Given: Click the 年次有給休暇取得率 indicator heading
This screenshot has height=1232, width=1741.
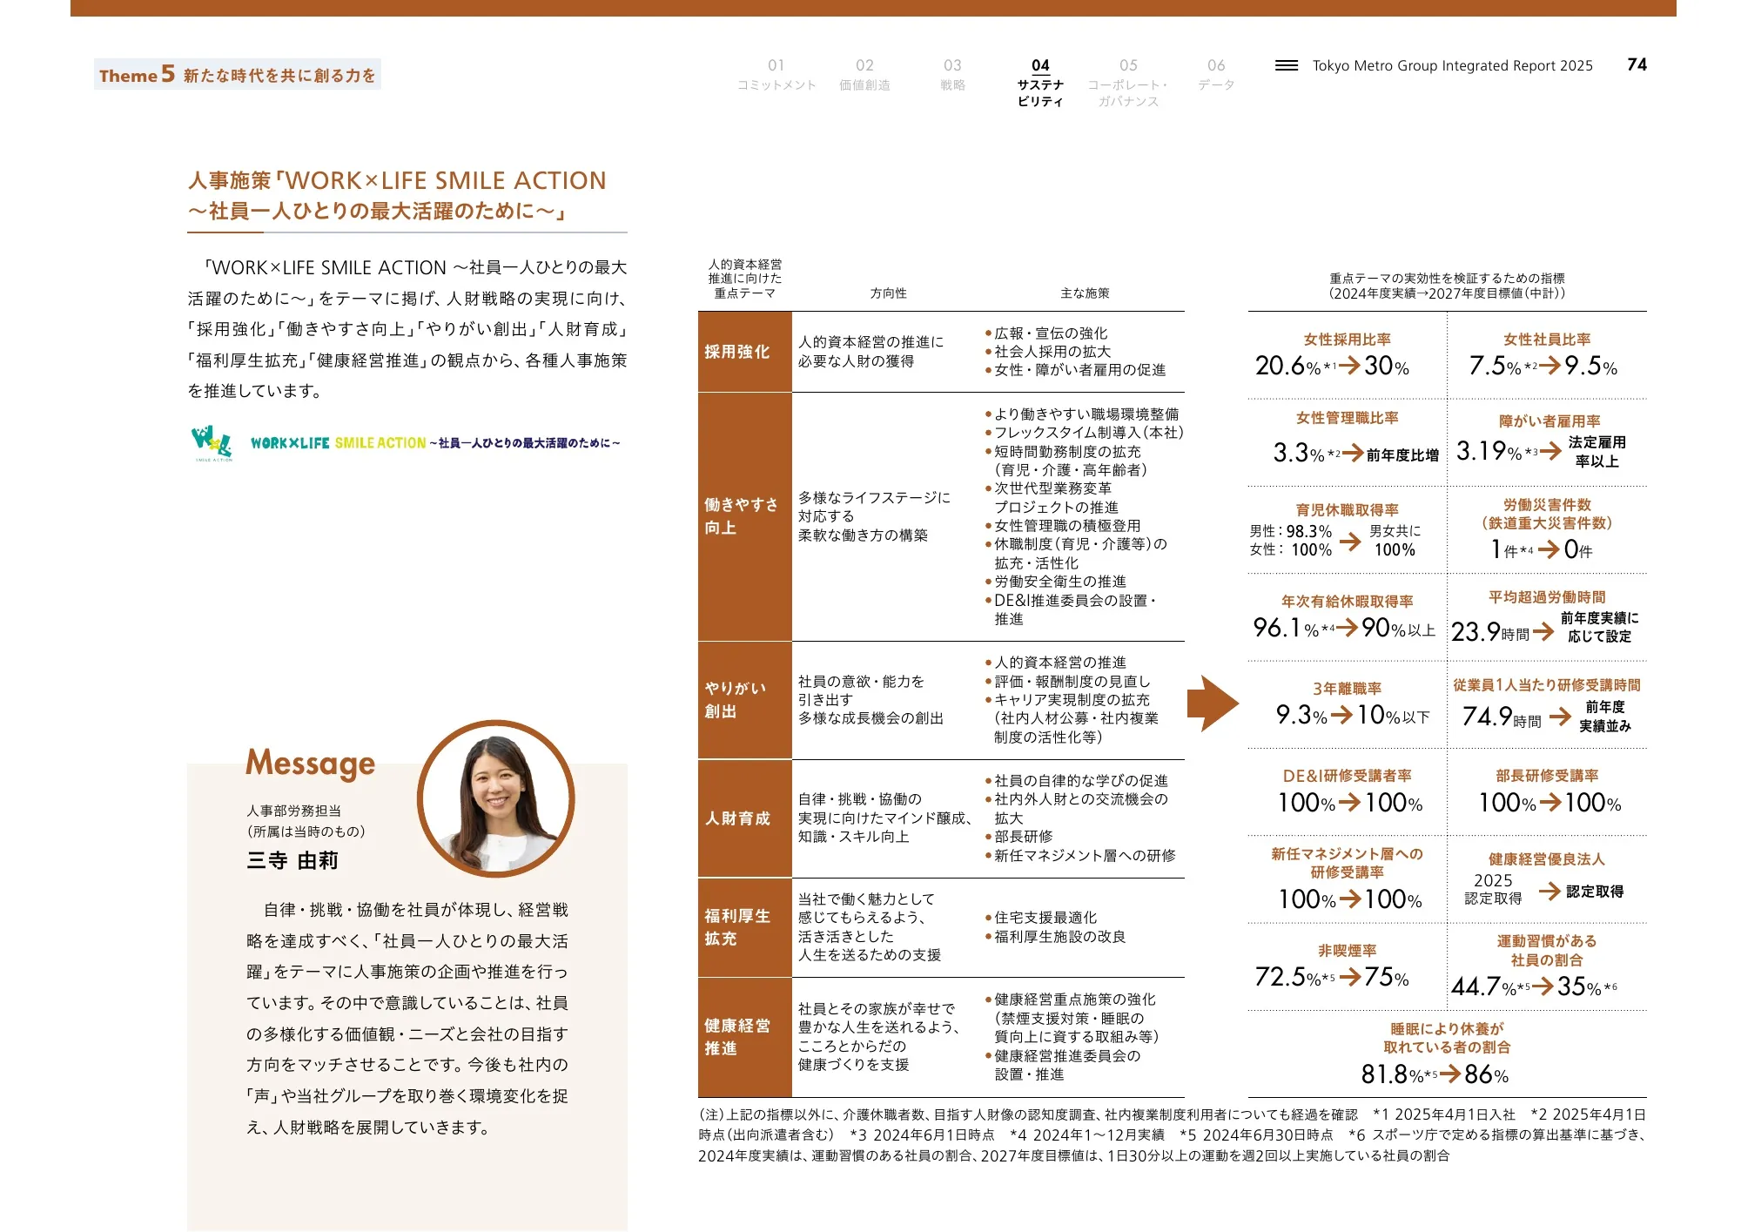Looking at the screenshot, I should click(1347, 602).
